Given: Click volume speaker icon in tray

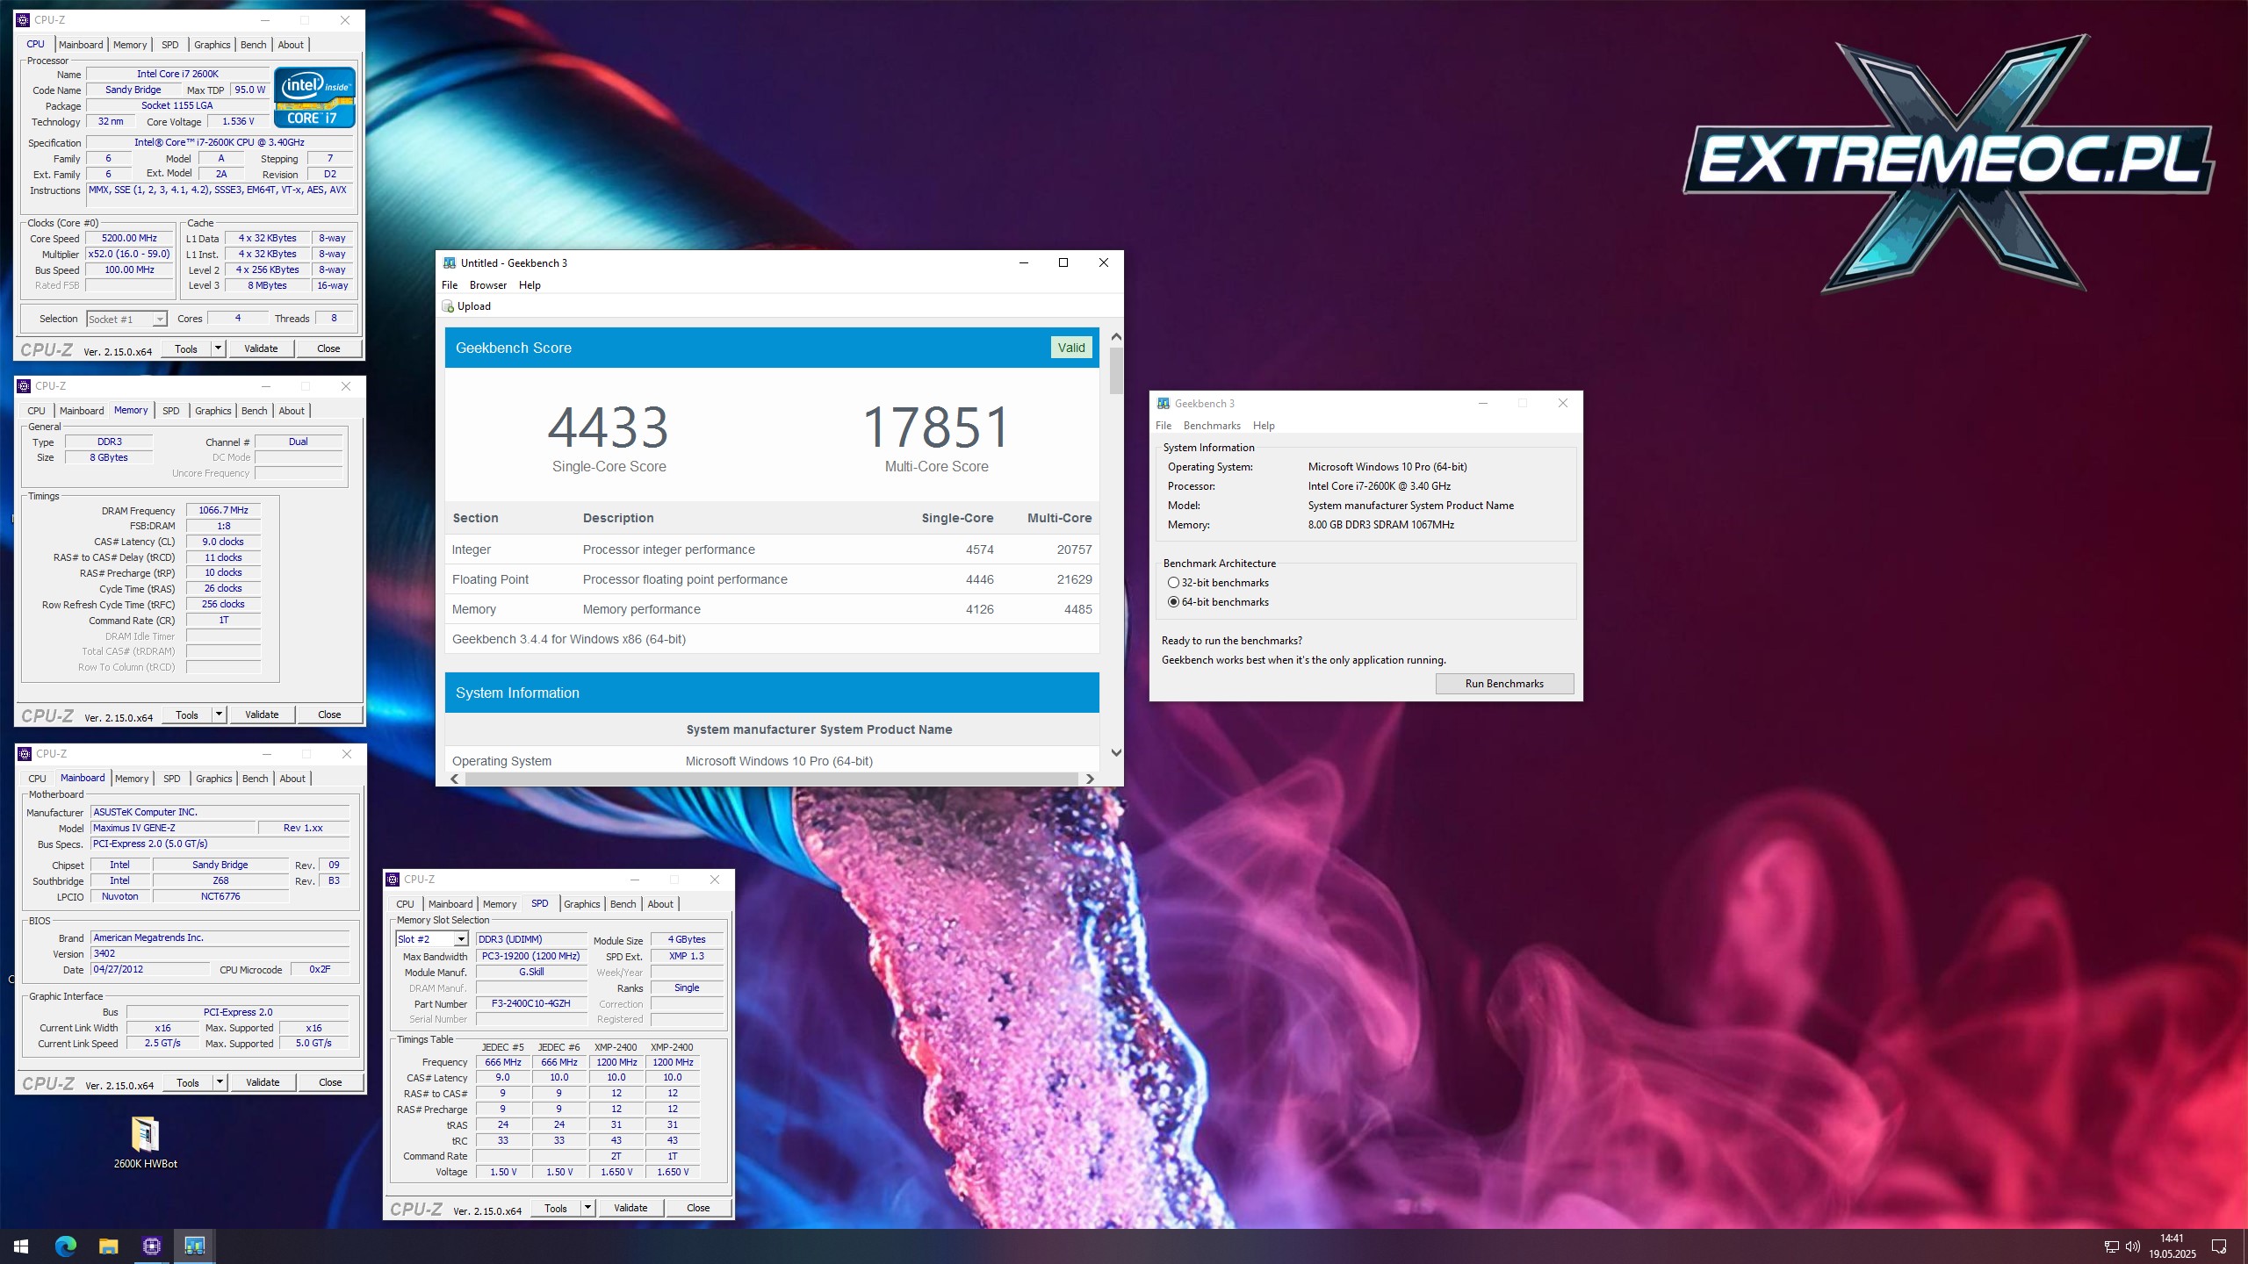Looking at the screenshot, I should coord(2133,1246).
